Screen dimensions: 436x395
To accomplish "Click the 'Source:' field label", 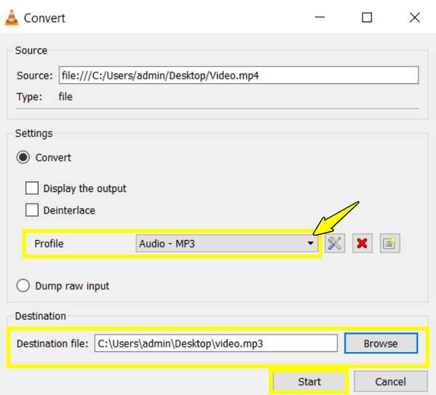I will (x=34, y=76).
